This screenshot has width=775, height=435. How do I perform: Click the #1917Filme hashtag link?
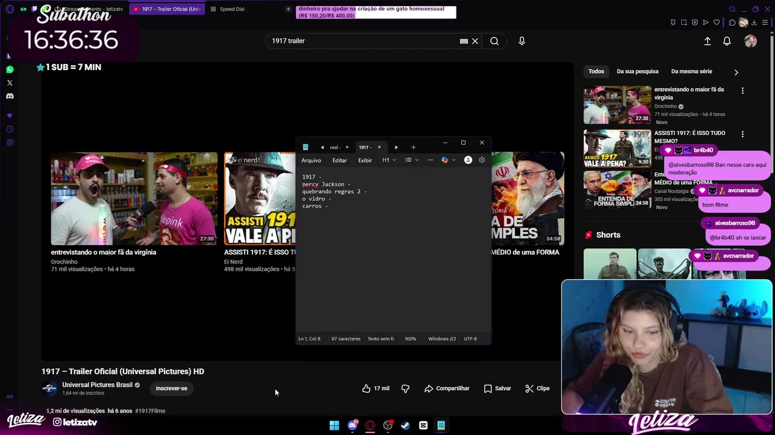pyautogui.click(x=150, y=411)
